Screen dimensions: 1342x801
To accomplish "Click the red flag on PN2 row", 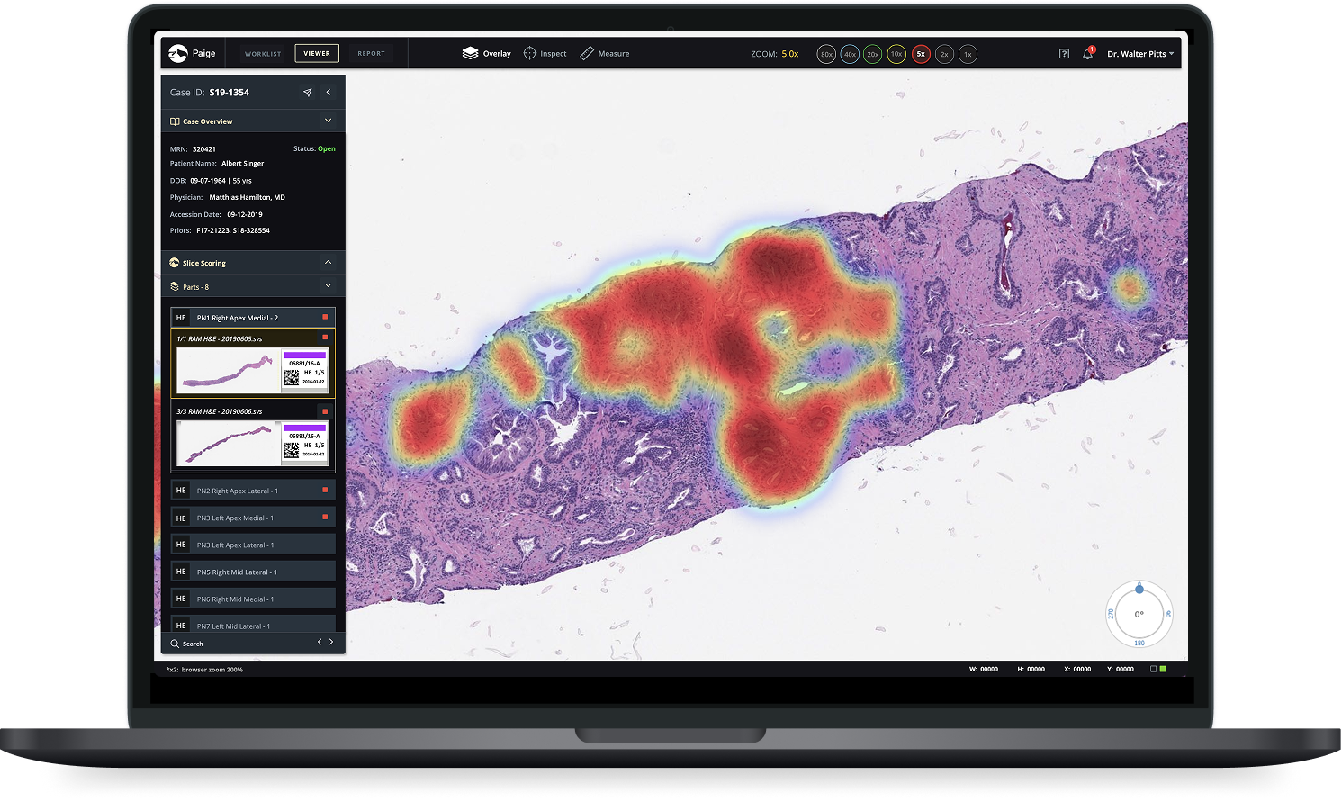I will coord(325,490).
